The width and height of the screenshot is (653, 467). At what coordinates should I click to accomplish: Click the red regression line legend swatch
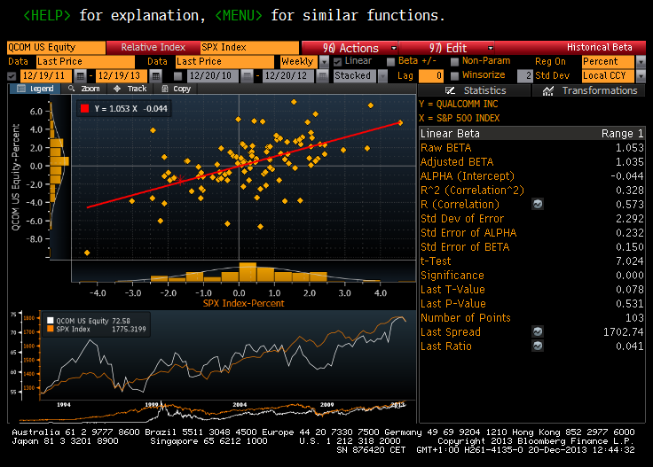point(84,108)
